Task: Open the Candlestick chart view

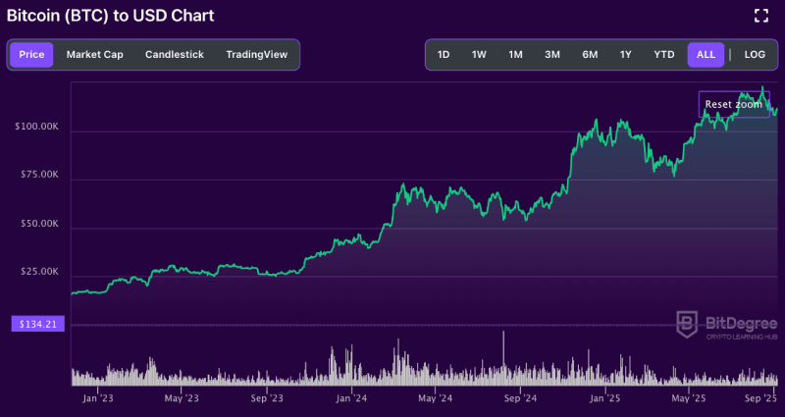Action: click(175, 55)
